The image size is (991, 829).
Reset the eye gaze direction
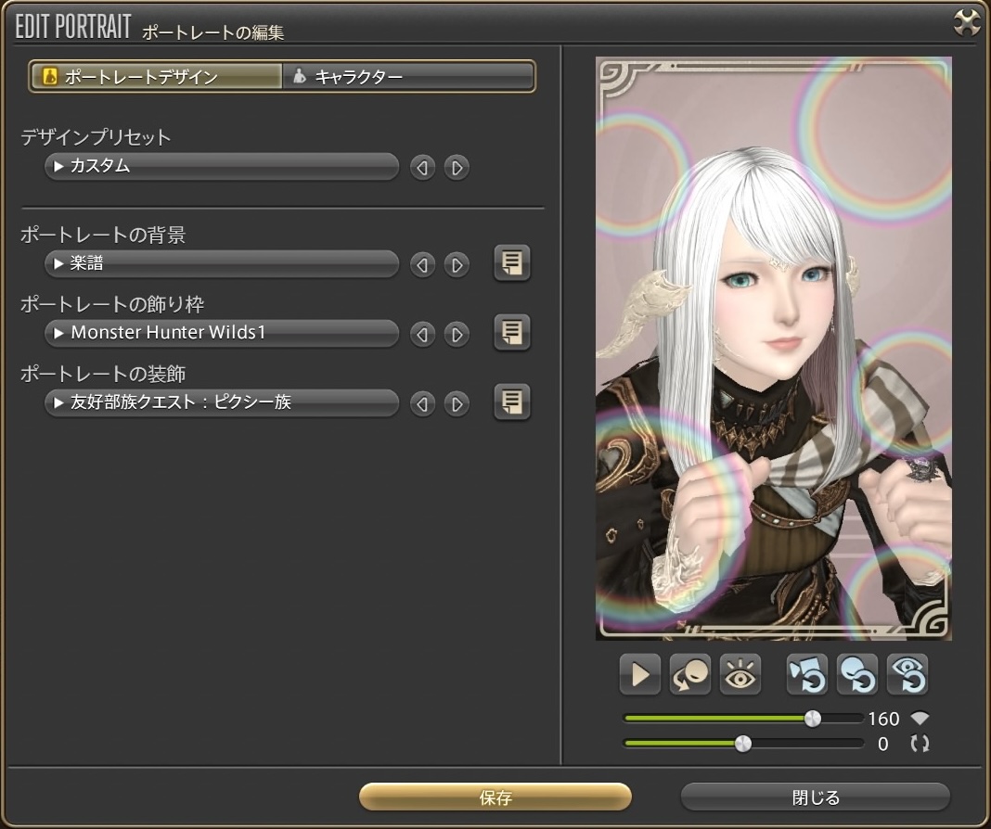907,675
